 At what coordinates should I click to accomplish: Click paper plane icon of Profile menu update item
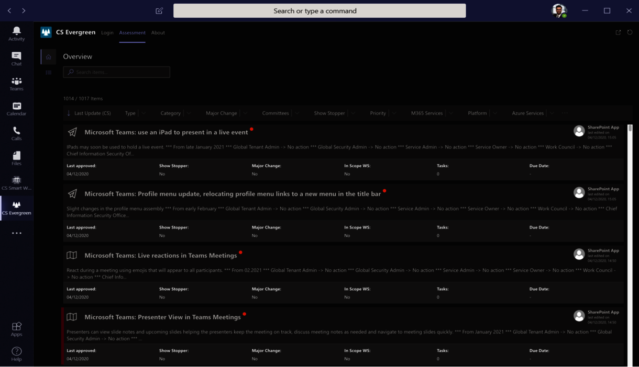point(72,194)
